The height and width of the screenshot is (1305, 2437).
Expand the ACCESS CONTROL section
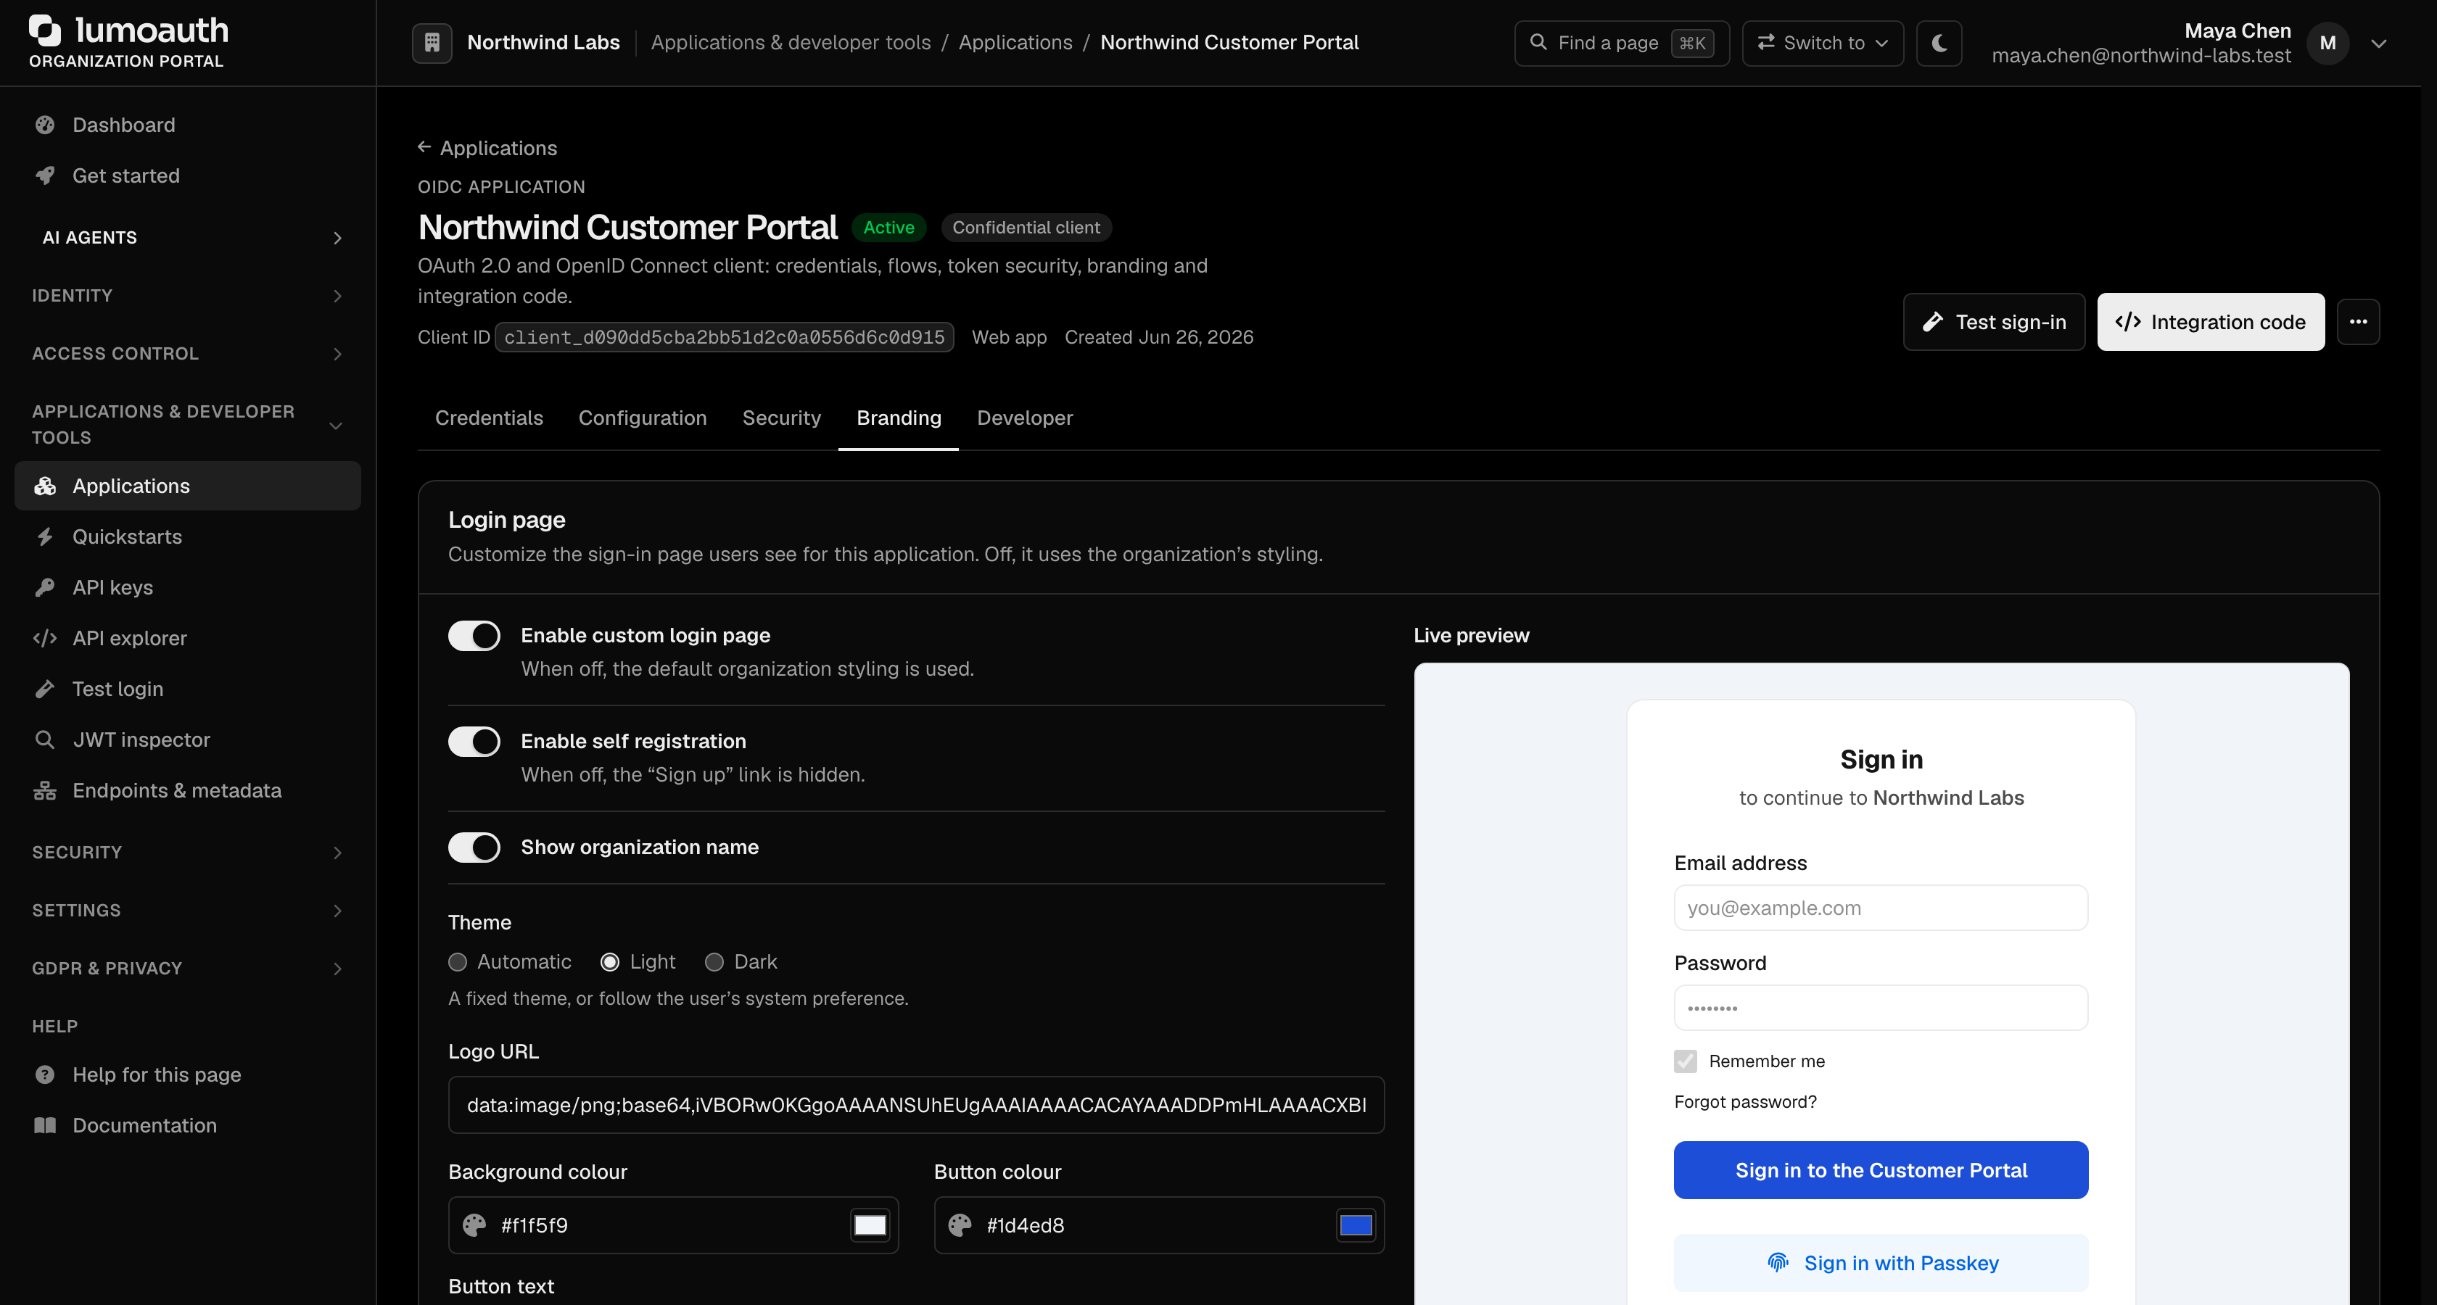[x=187, y=354]
